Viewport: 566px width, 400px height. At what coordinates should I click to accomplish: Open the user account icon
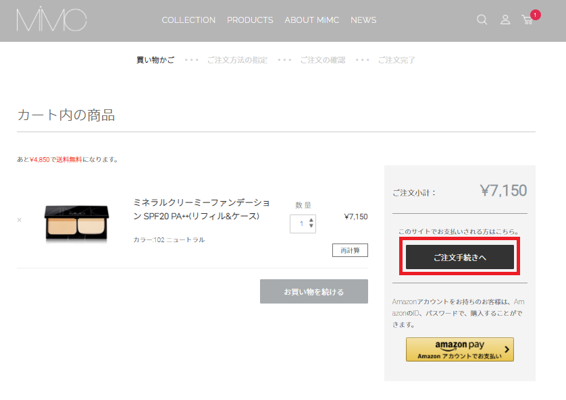click(x=505, y=20)
